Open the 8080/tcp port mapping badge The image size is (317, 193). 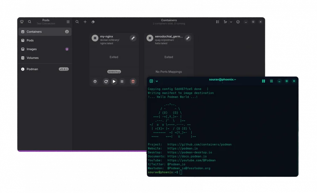[114, 72]
